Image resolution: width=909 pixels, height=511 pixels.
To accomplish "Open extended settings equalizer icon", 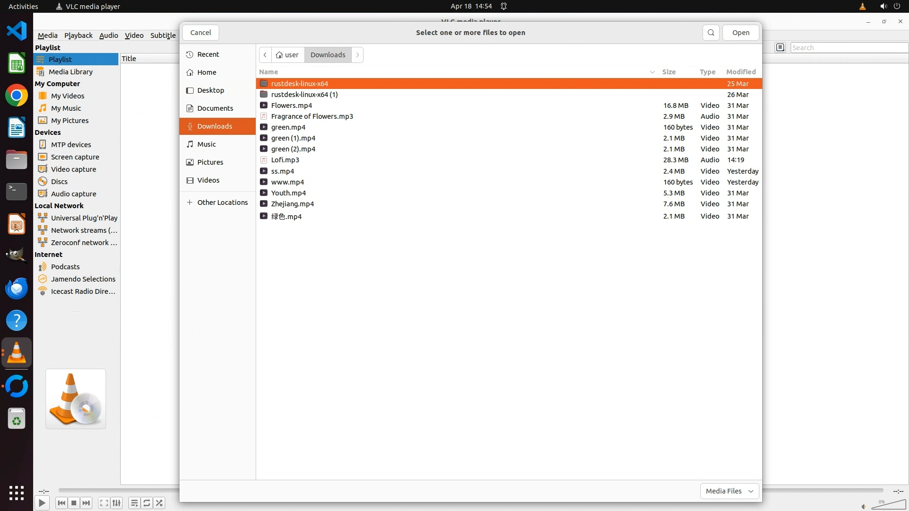I will (x=116, y=503).
